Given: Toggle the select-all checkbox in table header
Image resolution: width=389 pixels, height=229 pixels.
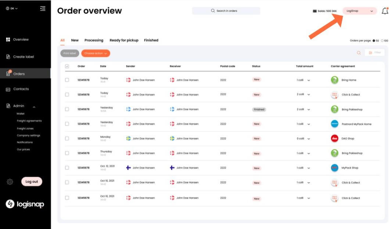Looking at the screenshot, I should pos(67,66).
